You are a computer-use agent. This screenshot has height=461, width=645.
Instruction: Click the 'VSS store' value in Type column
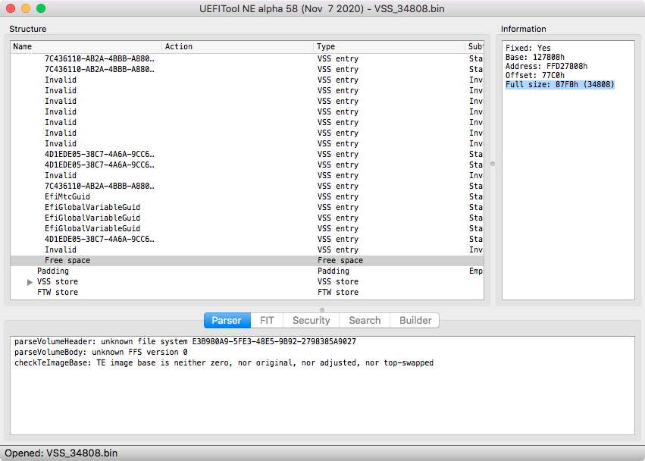pos(338,281)
